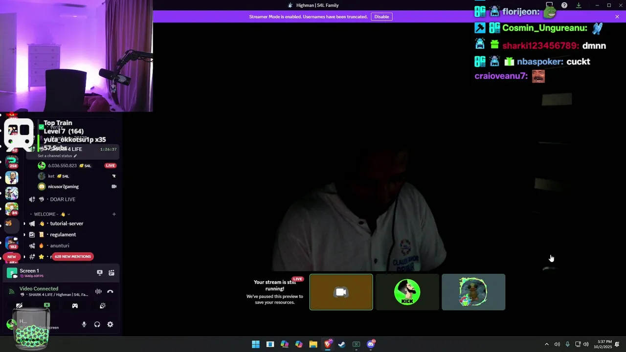Start an activity with game controller icon
Image resolution: width=626 pixels, height=352 pixels.
point(75,306)
